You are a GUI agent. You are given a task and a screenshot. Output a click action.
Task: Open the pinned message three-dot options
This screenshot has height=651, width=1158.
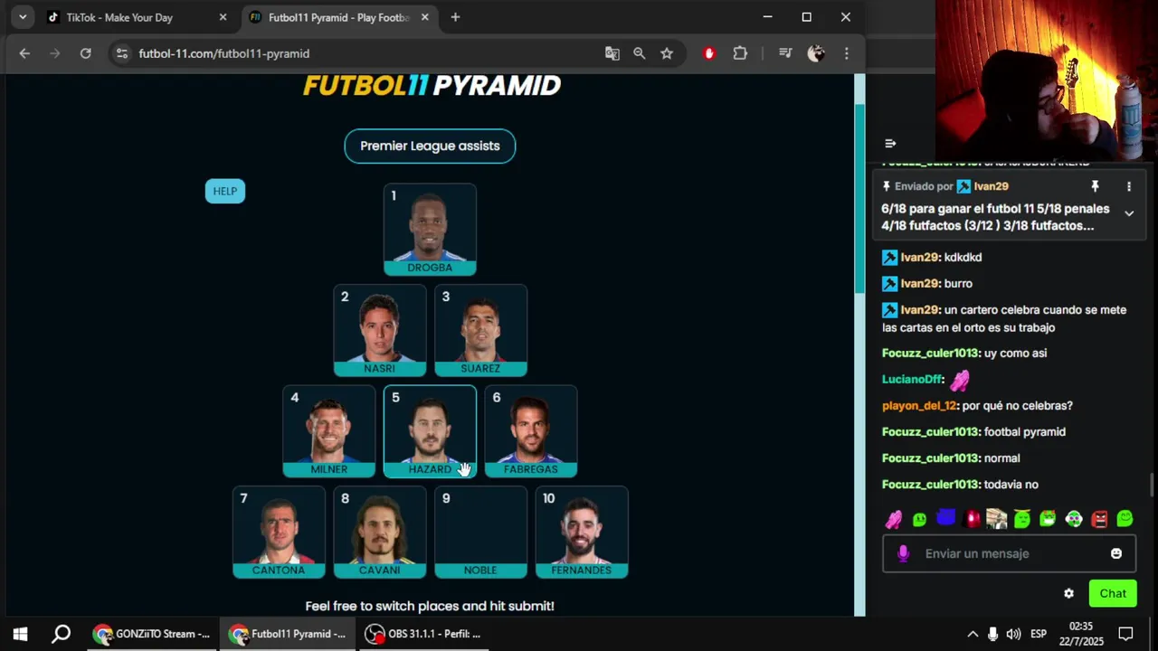[x=1129, y=186]
